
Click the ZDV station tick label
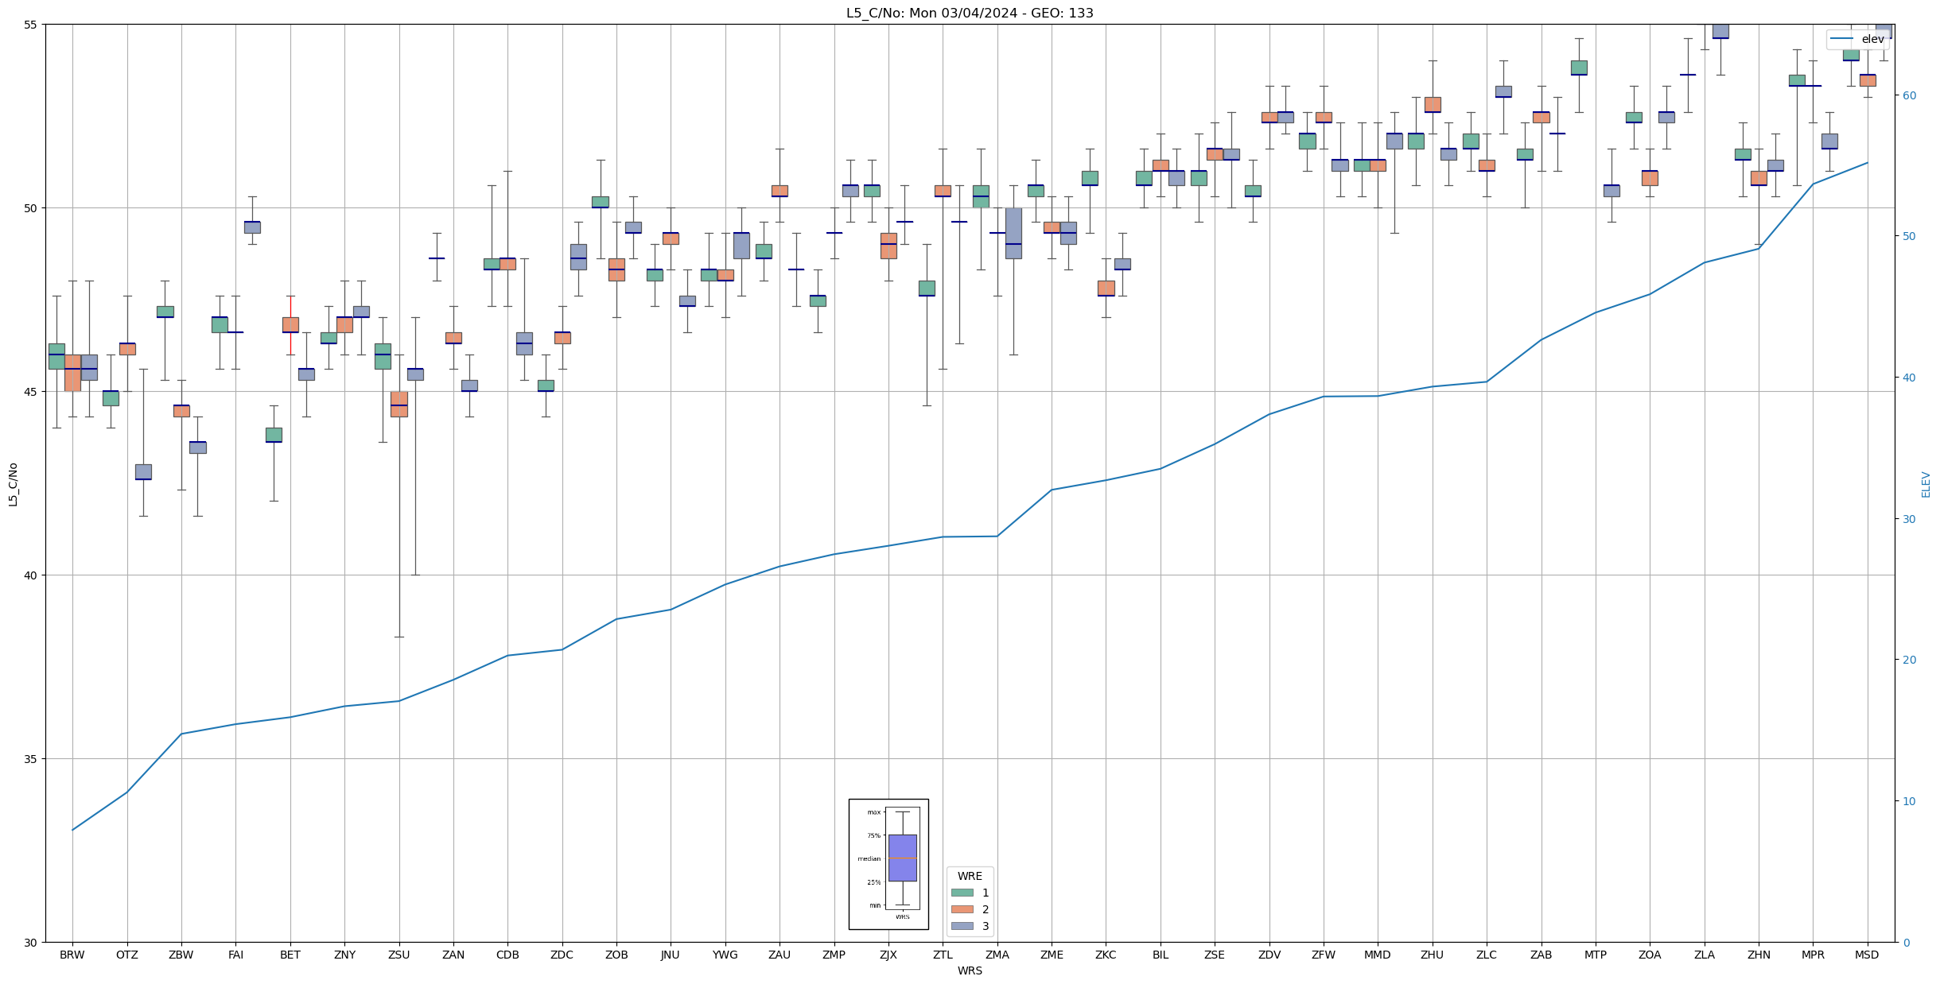(1269, 955)
